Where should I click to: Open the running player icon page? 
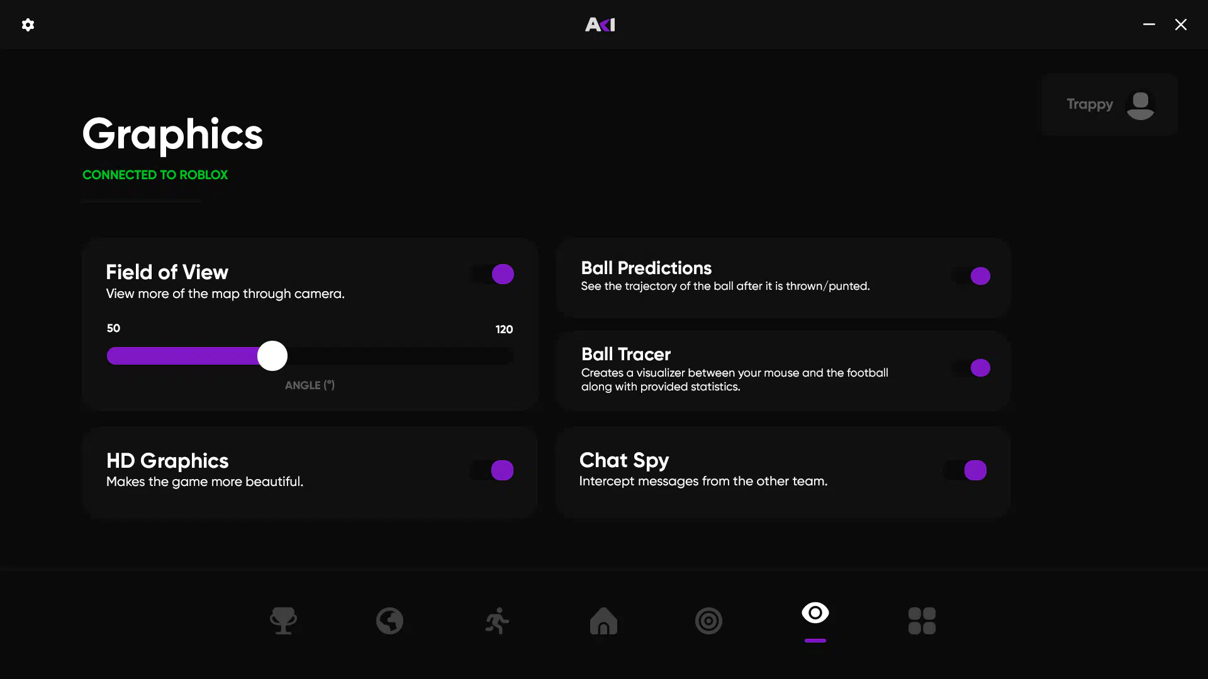coord(497,621)
